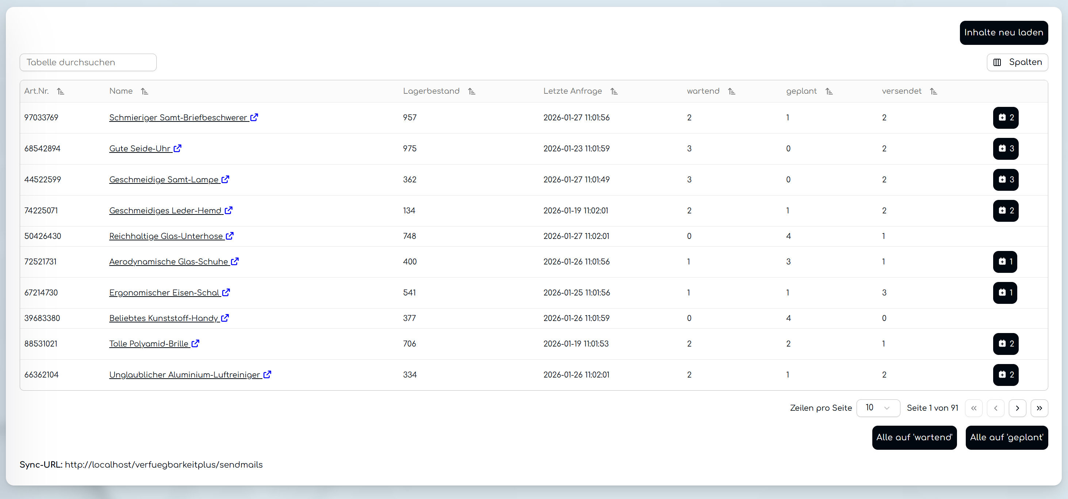Screen dimensions: 1068x499
Task: Open Zeilen pro Seite dropdown
Action: click(878, 408)
